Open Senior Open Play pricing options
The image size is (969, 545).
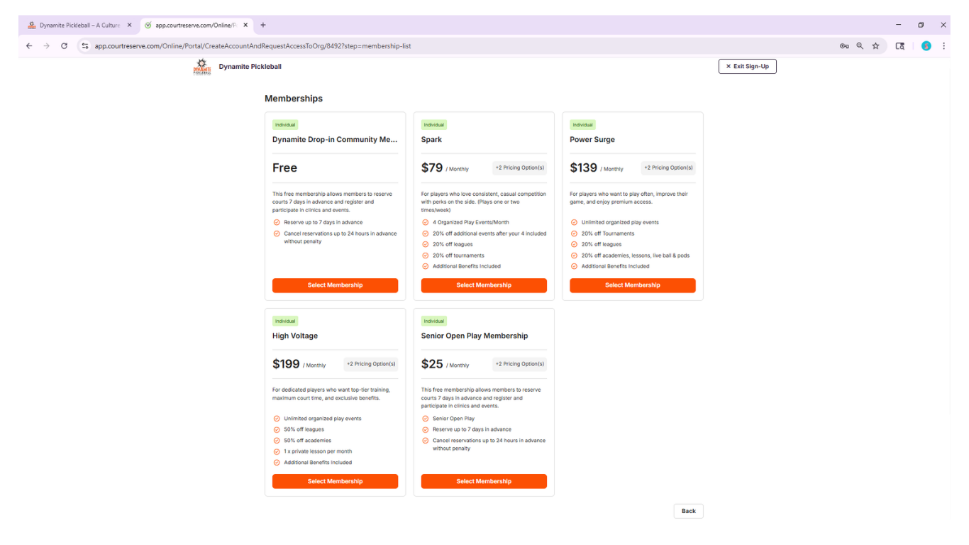click(x=519, y=364)
